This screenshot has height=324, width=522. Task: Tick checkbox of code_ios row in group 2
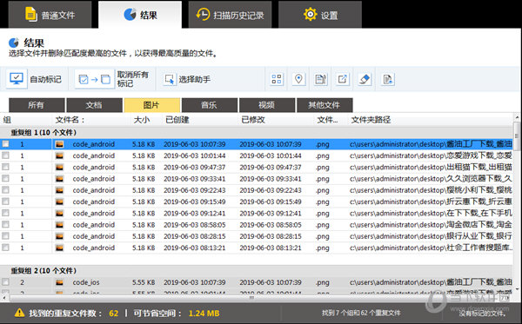6,281
